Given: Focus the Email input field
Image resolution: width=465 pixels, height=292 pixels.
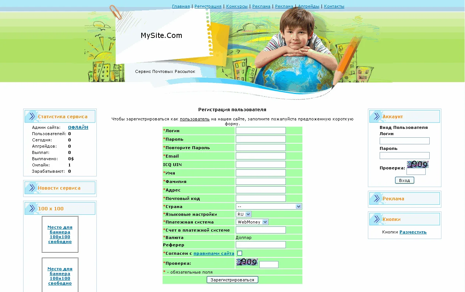Looking at the screenshot, I should pyautogui.click(x=261, y=156).
